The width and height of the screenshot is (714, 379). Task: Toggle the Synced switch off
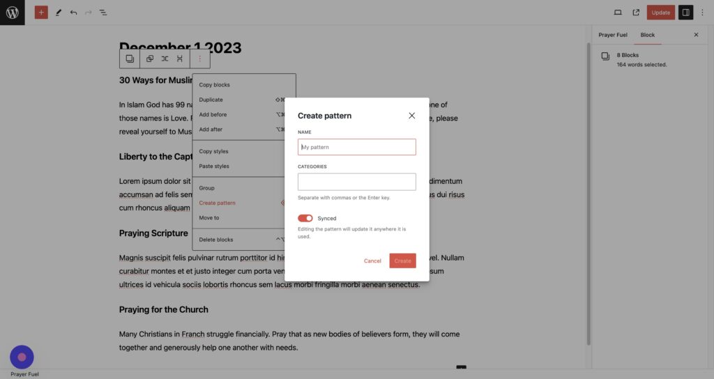tap(305, 218)
